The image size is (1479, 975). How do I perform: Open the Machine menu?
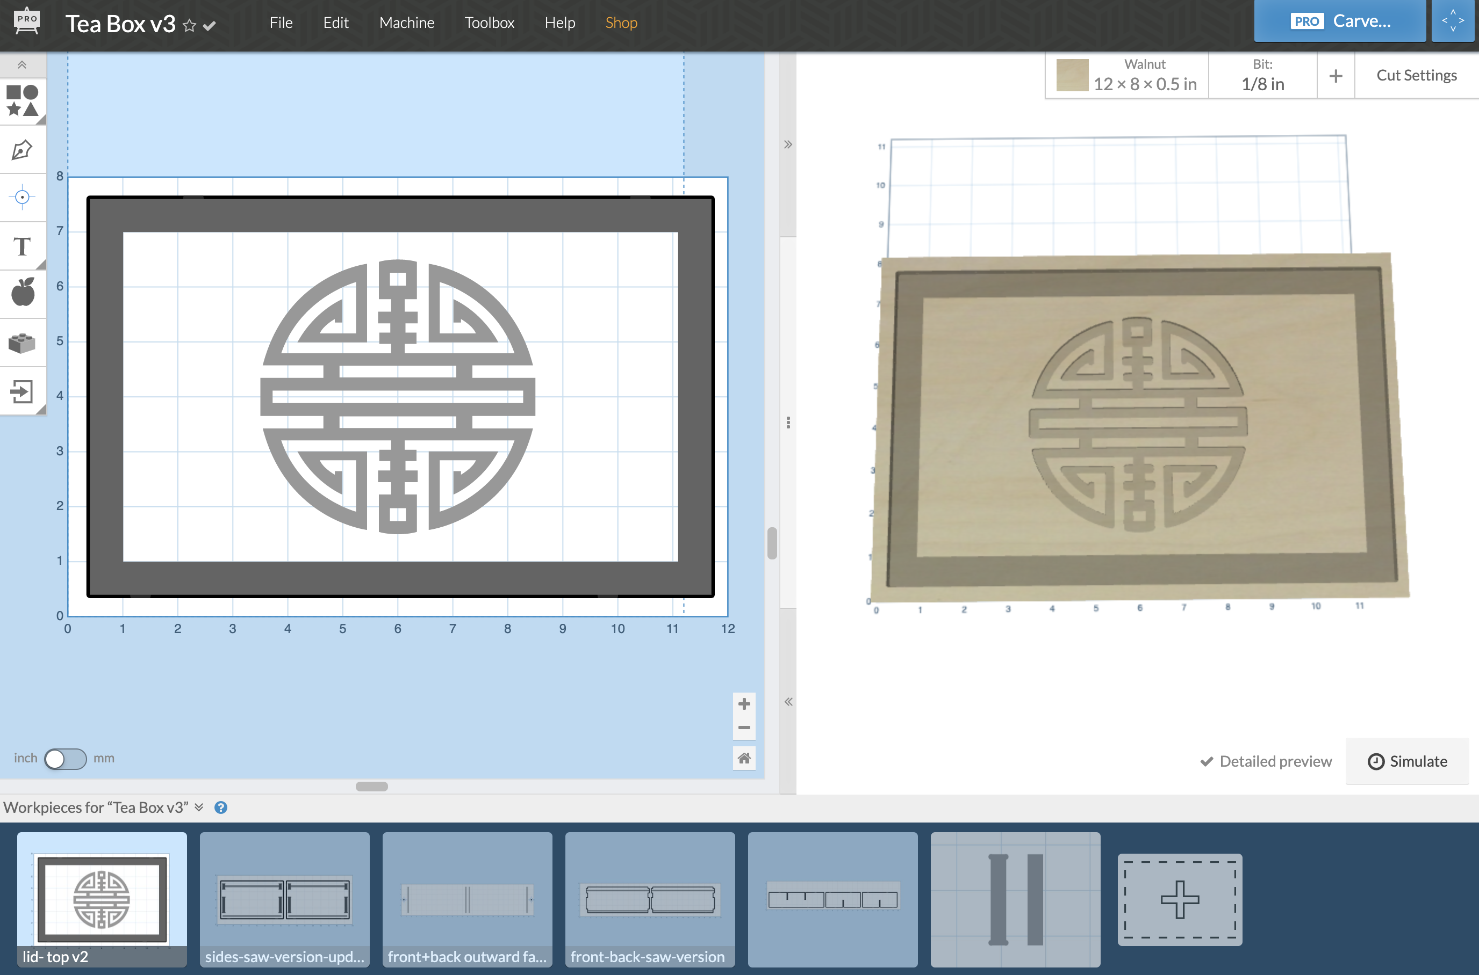[406, 21]
